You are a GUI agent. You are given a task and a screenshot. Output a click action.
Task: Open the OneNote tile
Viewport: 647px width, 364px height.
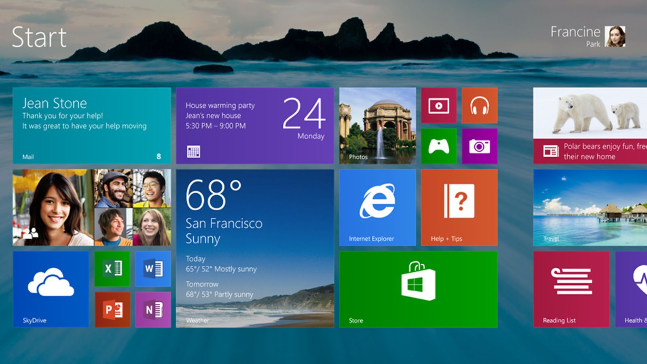click(153, 309)
